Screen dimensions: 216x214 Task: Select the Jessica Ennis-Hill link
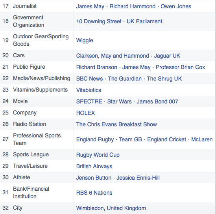[x=138, y=178]
